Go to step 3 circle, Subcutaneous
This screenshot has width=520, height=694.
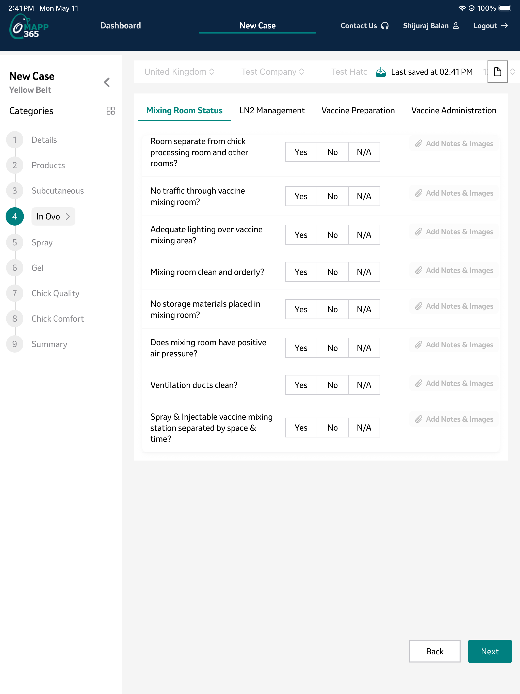pos(15,191)
